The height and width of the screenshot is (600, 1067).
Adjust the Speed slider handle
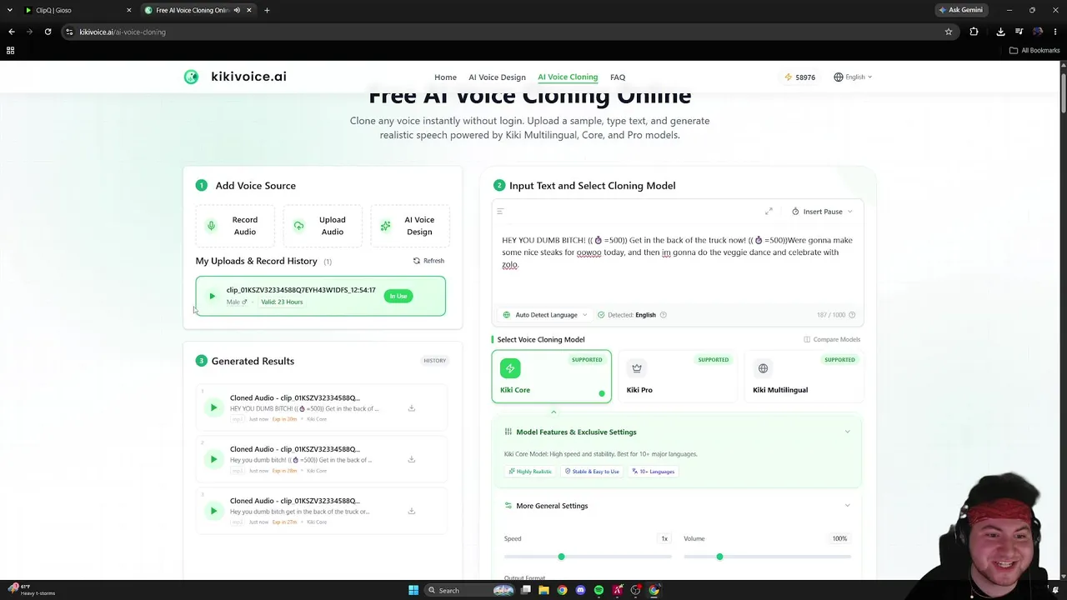point(561,557)
